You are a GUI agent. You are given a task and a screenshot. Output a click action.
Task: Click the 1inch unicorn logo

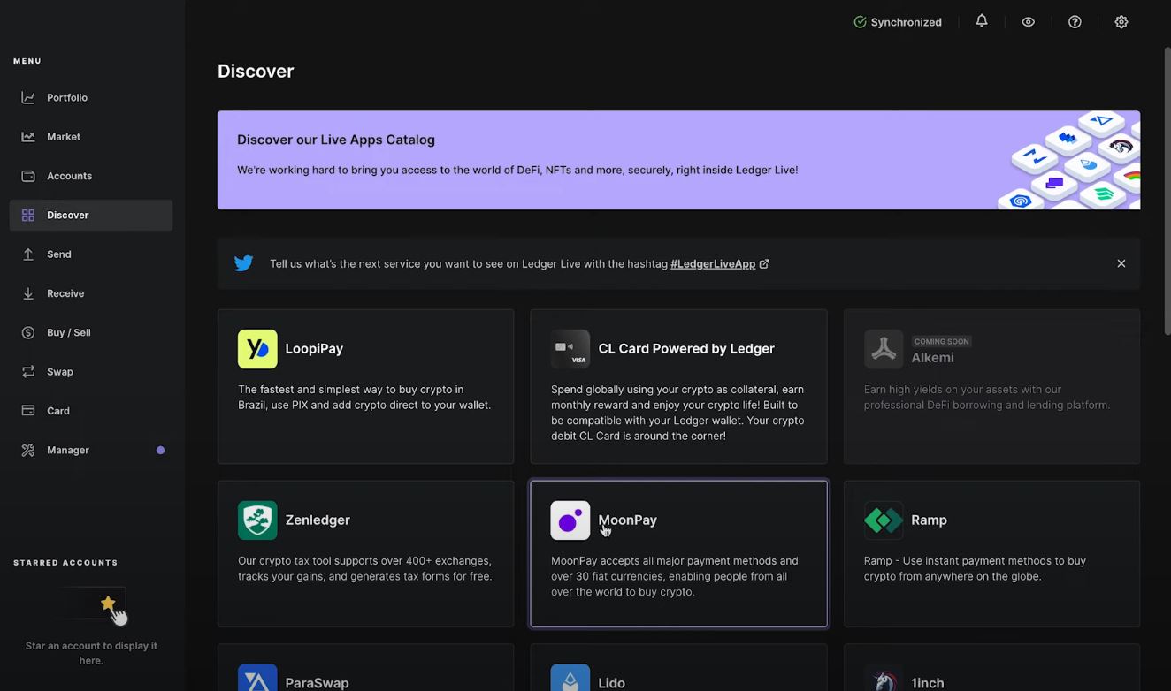[884, 678]
